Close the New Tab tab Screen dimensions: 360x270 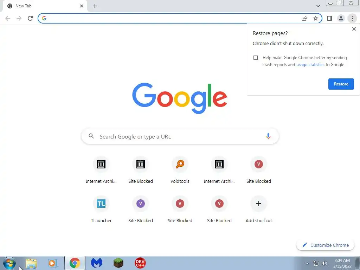[82, 6]
